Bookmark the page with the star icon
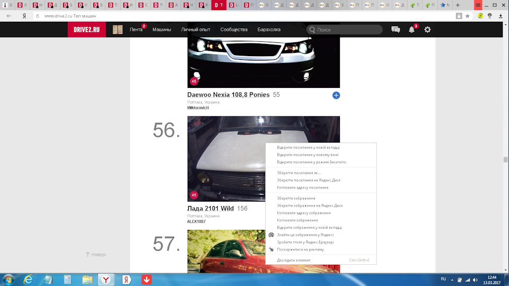Image resolution: width=509 pixels, height=286 pixels. click(x=468, y=16)
